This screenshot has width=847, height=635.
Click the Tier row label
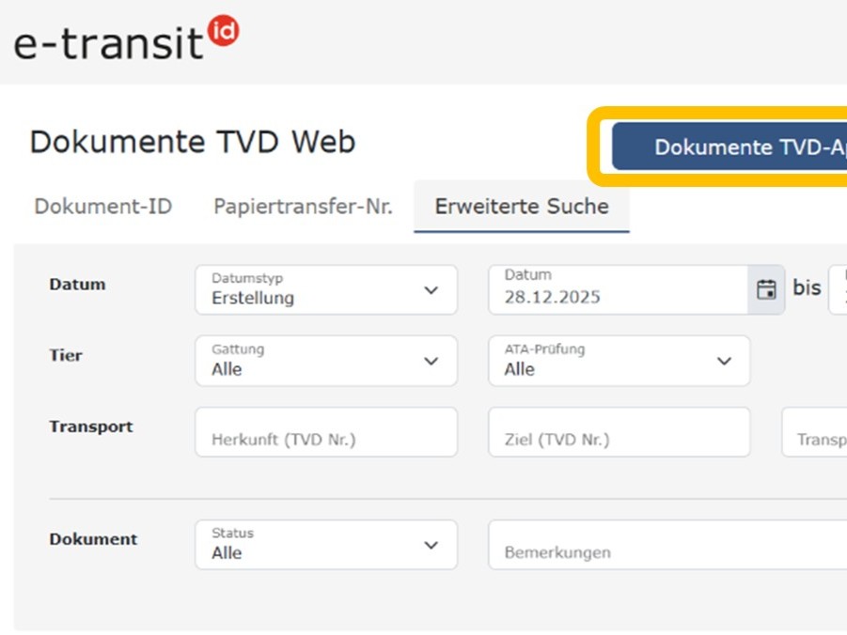coord(66,356)
